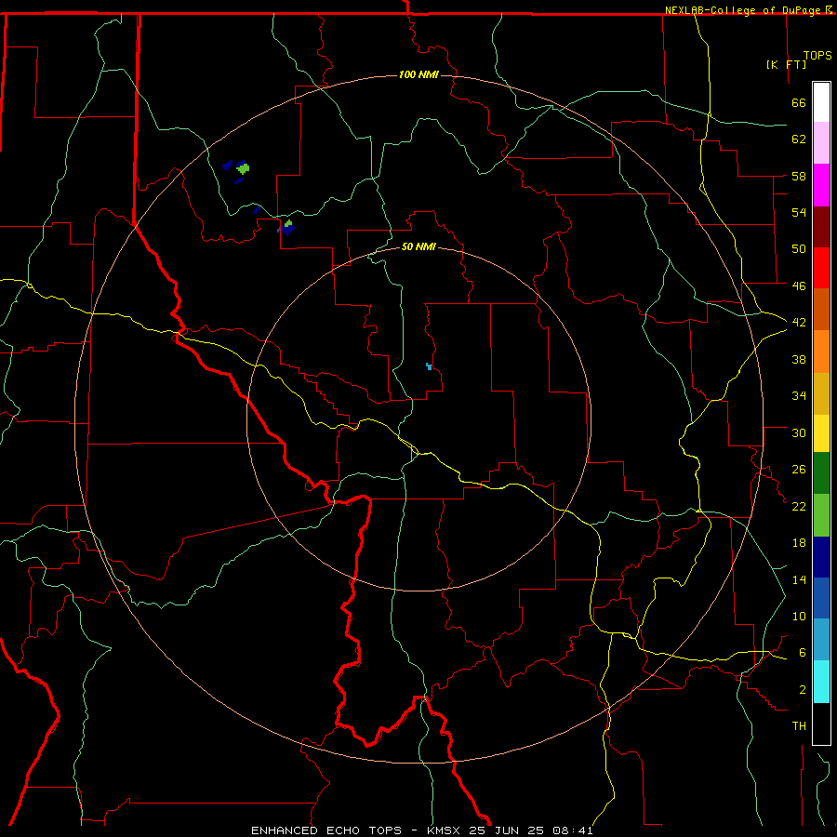Viewport: 837px width, 837px height.
Task: Click the TH legend label
Action: point(799,726)
